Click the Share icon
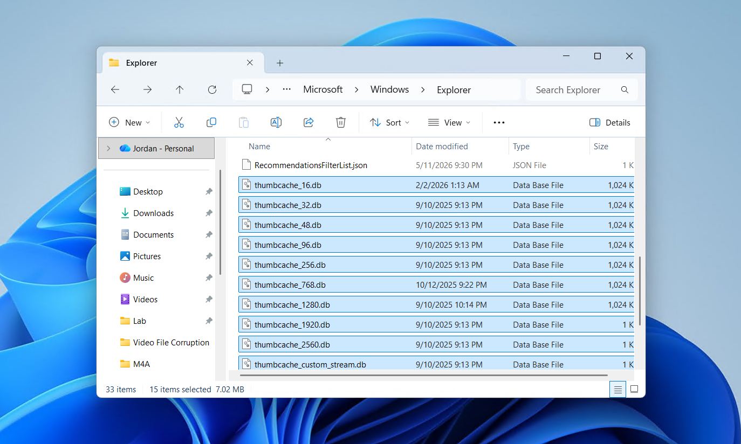This screenshot has height=444, width=741. pyautogui.click(x=308, y=122)
